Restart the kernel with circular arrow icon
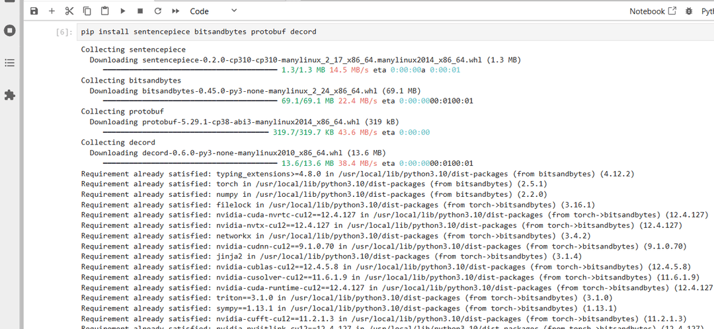 (x=158, y=11)
